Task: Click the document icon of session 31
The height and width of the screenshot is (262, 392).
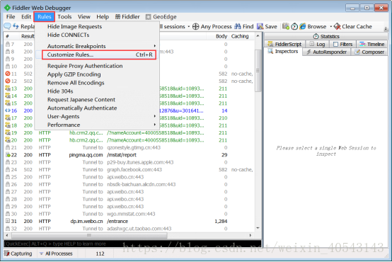Action: [x=8, y=221]
